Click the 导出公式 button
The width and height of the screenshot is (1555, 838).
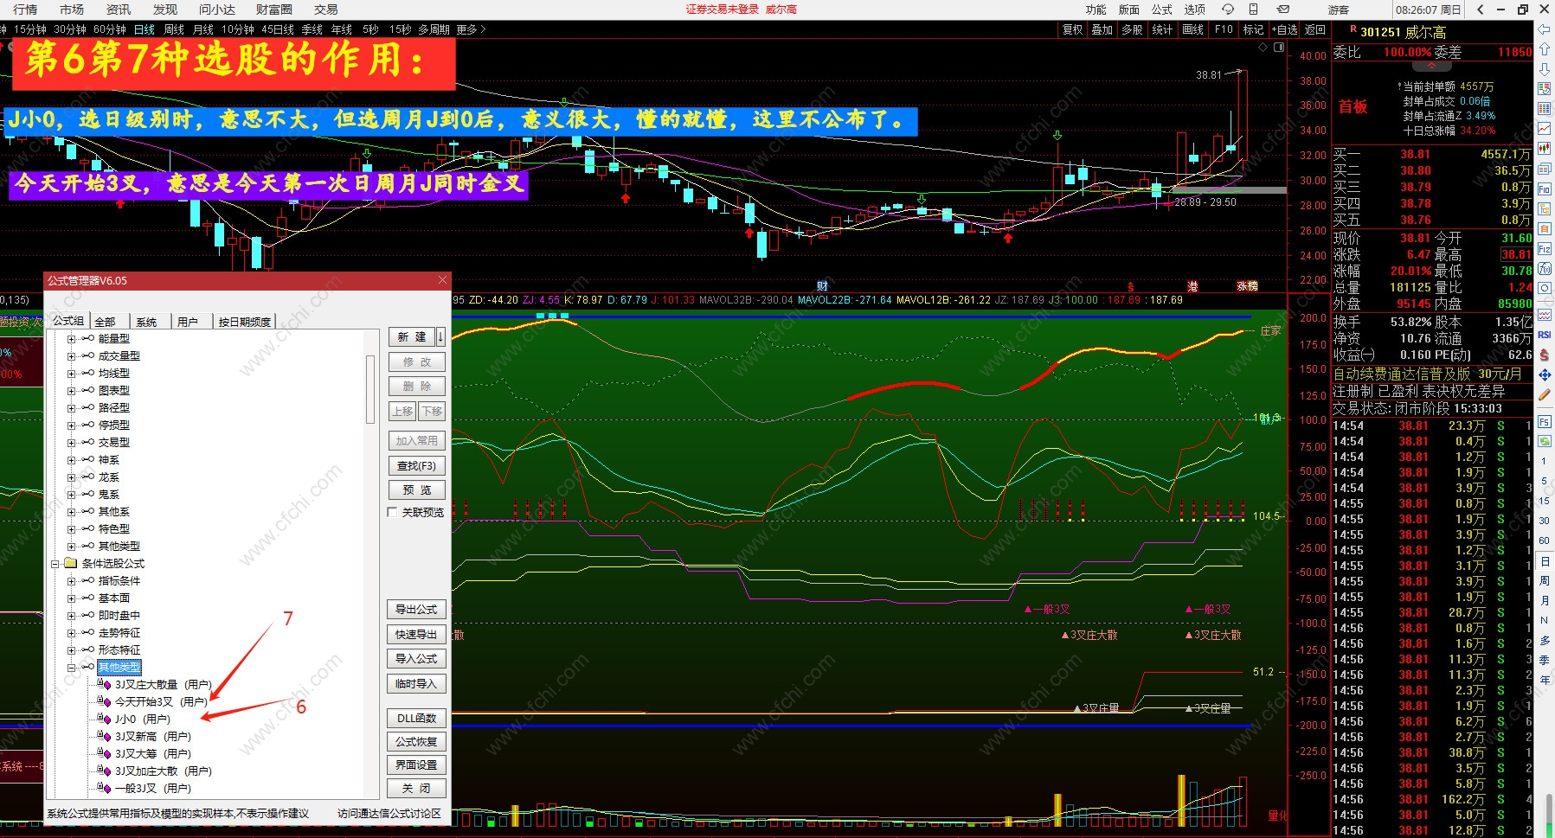click(x=416, y=610)
